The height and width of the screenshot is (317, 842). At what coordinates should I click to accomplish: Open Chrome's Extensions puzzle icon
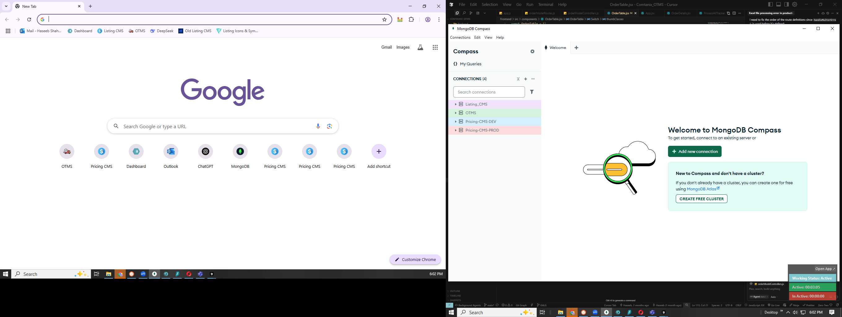coord(411,20)
